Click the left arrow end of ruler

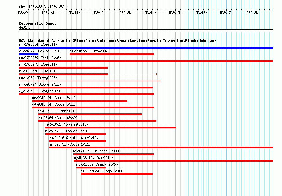coord(20,10)
